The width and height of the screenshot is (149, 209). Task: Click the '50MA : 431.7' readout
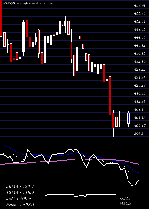tap(20, 187)
